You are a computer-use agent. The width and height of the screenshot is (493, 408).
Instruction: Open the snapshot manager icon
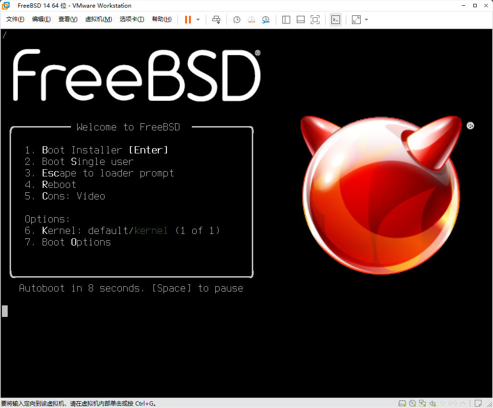[x=266, y=20]
